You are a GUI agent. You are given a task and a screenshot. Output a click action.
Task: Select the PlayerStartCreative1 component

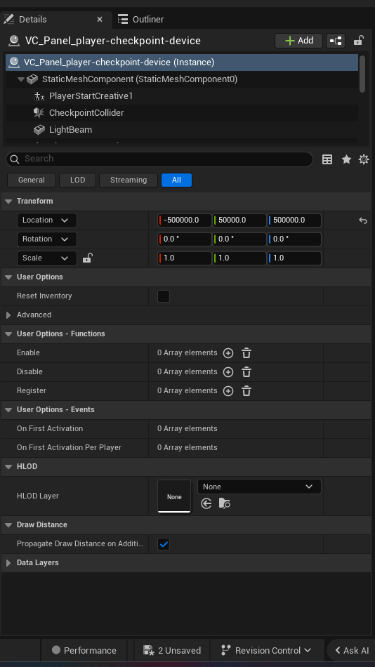click(91, 95)
